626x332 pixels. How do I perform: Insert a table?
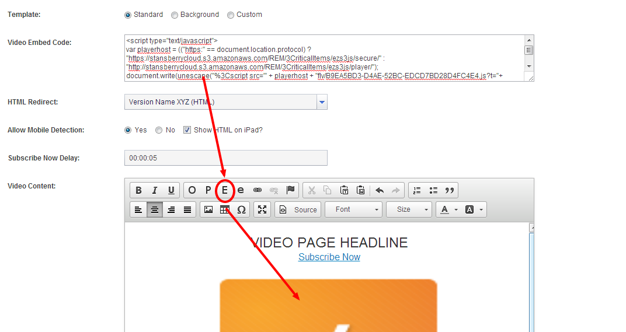(x=225, y=209)
